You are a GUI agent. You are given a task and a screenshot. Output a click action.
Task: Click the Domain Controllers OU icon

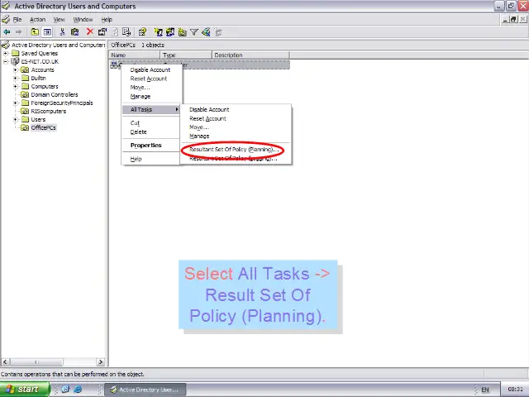point(25,94)
